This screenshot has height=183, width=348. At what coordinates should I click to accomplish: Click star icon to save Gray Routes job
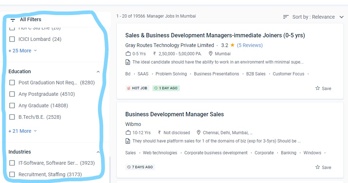pyautogui.click(x=317, y=88)
